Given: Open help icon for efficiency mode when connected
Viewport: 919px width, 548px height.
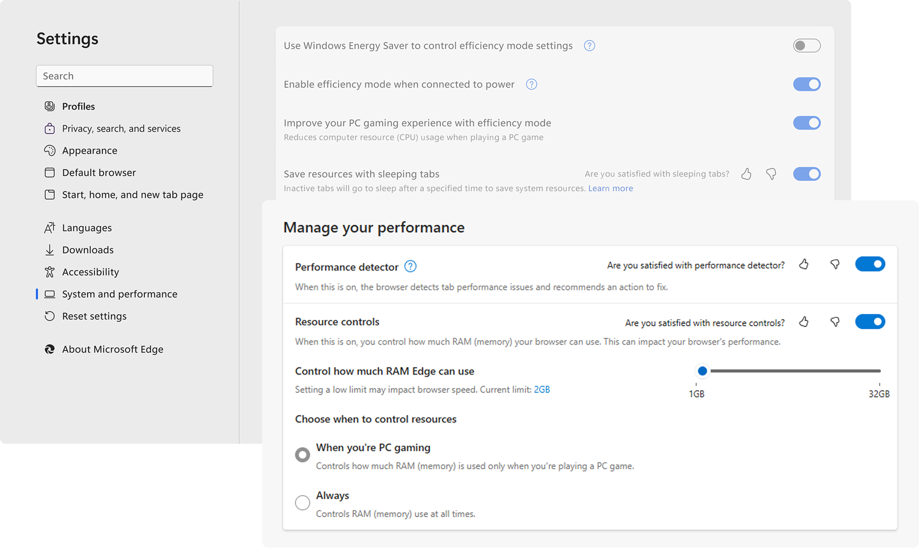Looking at the screenshot, I should click(531, 84).
